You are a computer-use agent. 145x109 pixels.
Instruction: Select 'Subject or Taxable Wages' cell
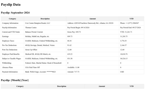[x=12, y=59]
